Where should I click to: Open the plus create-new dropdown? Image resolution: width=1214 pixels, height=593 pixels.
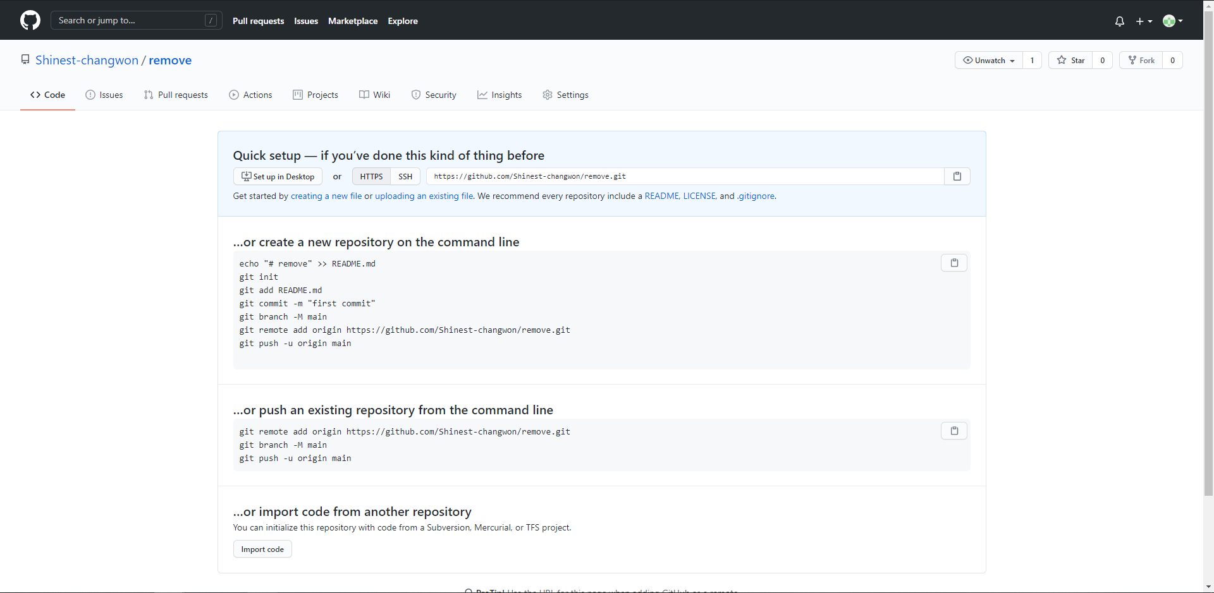tap(1144, 21)
